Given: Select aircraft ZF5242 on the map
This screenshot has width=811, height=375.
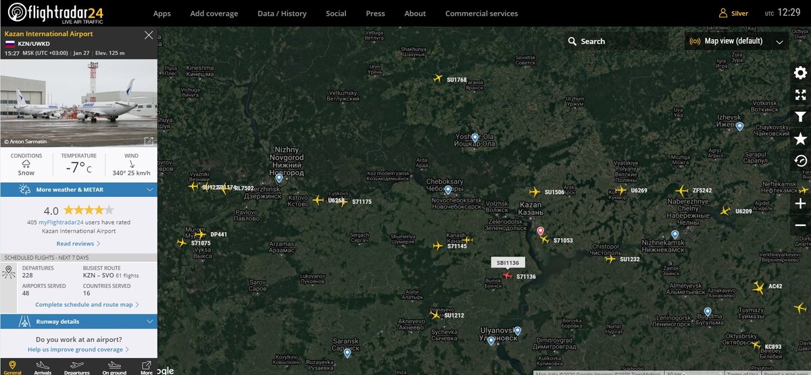Looking at the screenshot, I should pyautogui.click(x=681, y=191).
